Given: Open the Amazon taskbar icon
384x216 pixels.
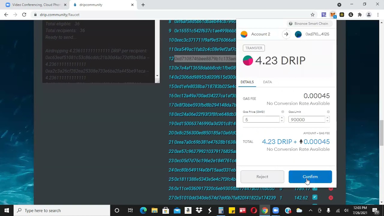Looking at the screenshot, I should click(x=188, y=211).
